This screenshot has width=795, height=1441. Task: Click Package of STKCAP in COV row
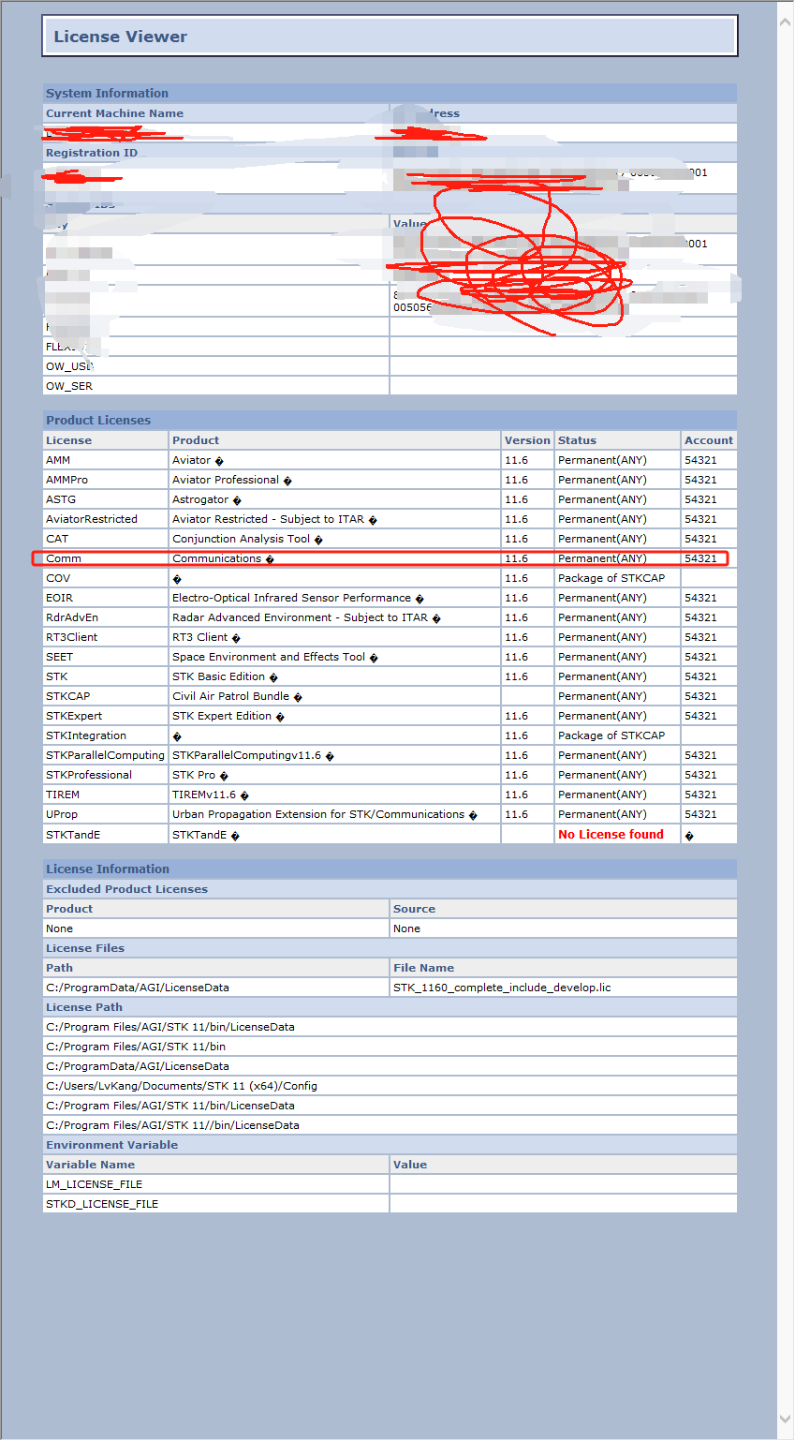(611, 578)
